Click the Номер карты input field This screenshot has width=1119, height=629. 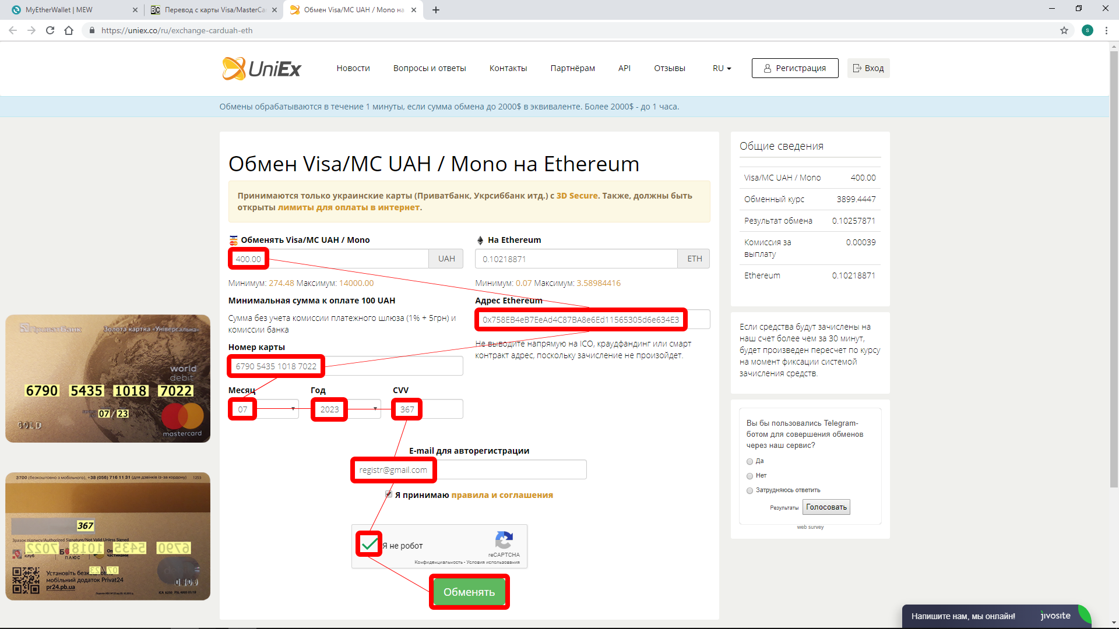click(x=346, y=366)
